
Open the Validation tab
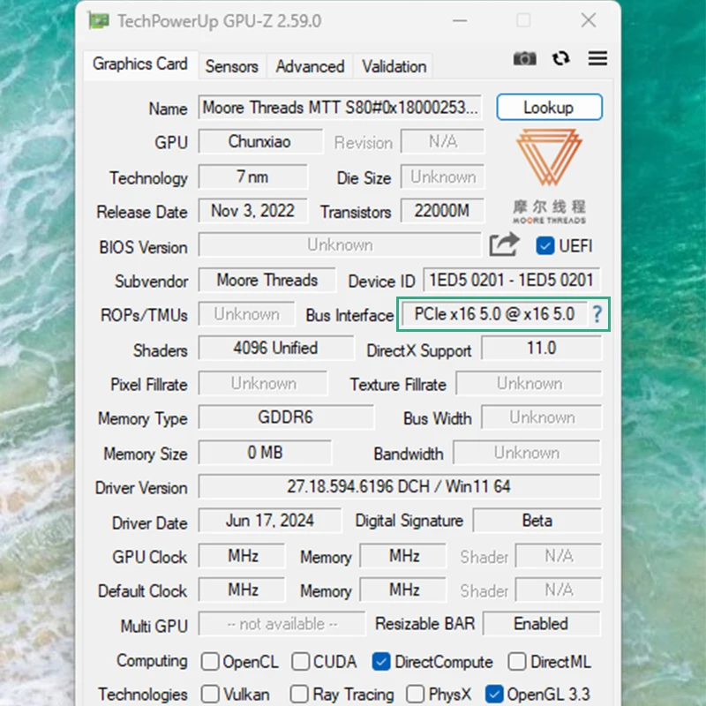point(394,67)
